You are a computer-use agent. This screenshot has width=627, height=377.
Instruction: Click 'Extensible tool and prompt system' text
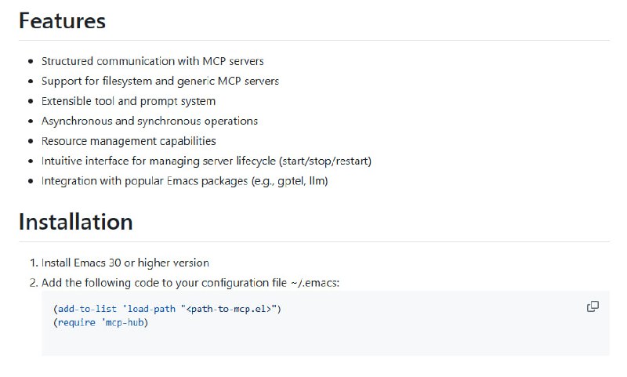[x=128, y=101]
